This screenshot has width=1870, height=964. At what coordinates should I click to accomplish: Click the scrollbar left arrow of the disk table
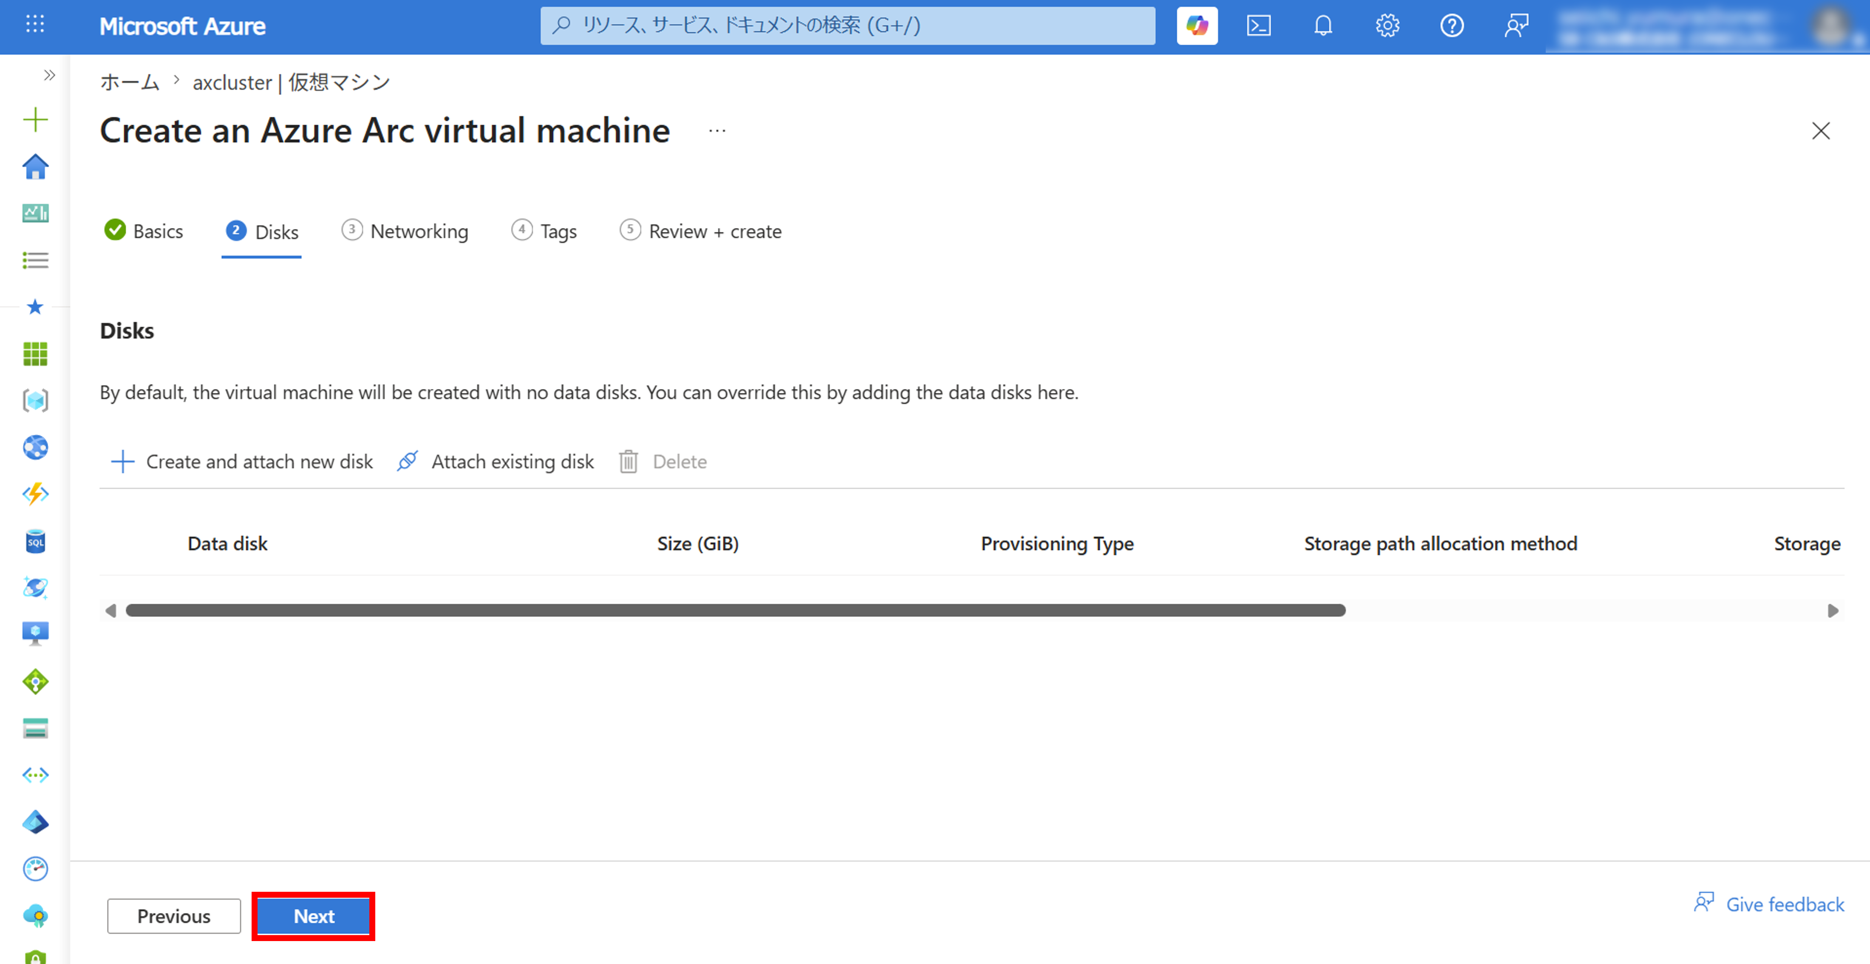click(110, 611)
